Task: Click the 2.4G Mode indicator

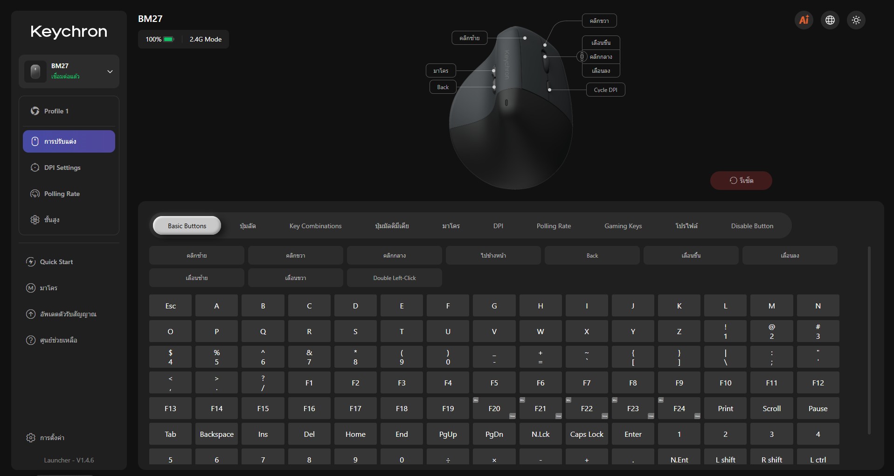Action: [x=206, y=39]
